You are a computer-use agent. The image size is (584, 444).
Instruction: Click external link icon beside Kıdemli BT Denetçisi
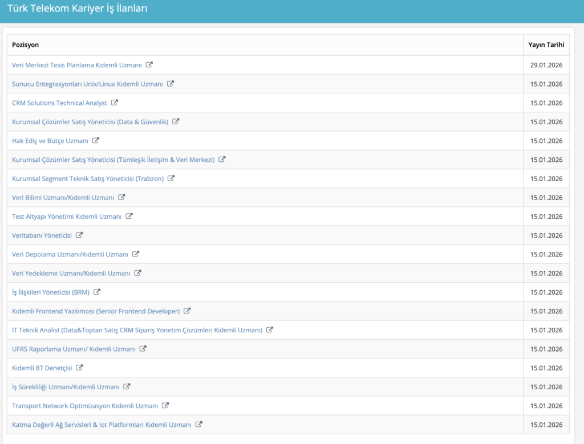coord(80,368)
